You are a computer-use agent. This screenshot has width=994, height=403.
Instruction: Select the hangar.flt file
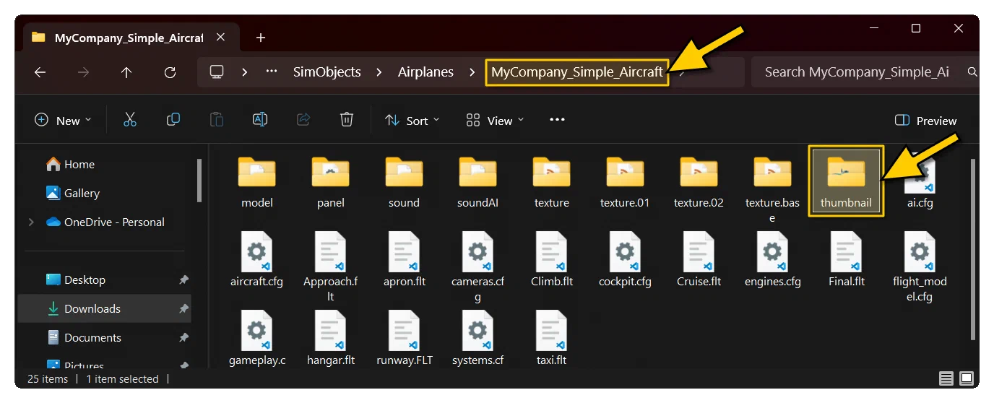pyautogui.click(x=331, y=338)
